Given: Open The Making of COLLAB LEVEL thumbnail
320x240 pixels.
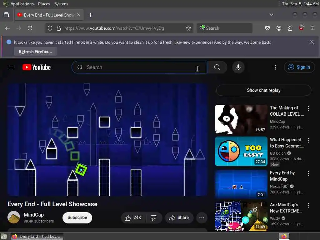Looking at the screenshot, I should tap(241, 119).
